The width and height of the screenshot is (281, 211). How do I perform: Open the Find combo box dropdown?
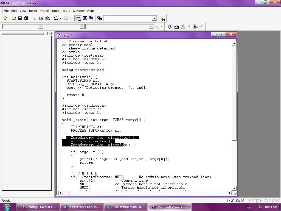click(155, 18)
